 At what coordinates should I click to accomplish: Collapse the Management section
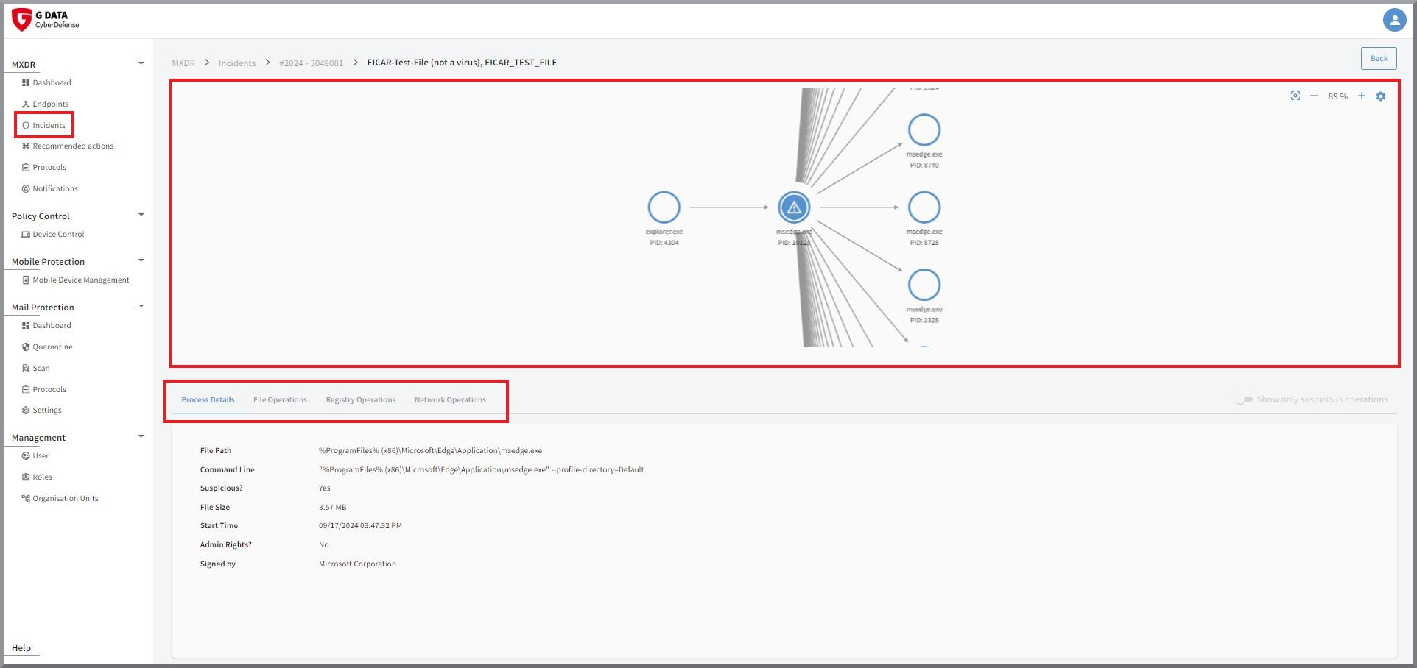(141, 436)
